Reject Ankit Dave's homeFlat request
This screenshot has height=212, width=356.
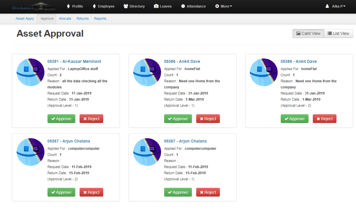point(208,118)
